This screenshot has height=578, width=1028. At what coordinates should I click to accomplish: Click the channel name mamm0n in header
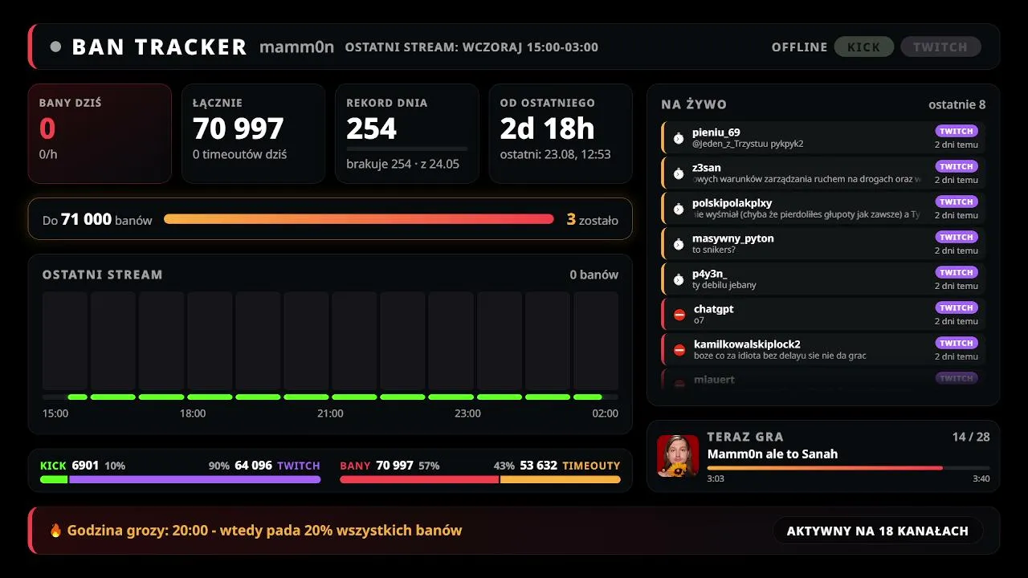(x=297, y=47)
